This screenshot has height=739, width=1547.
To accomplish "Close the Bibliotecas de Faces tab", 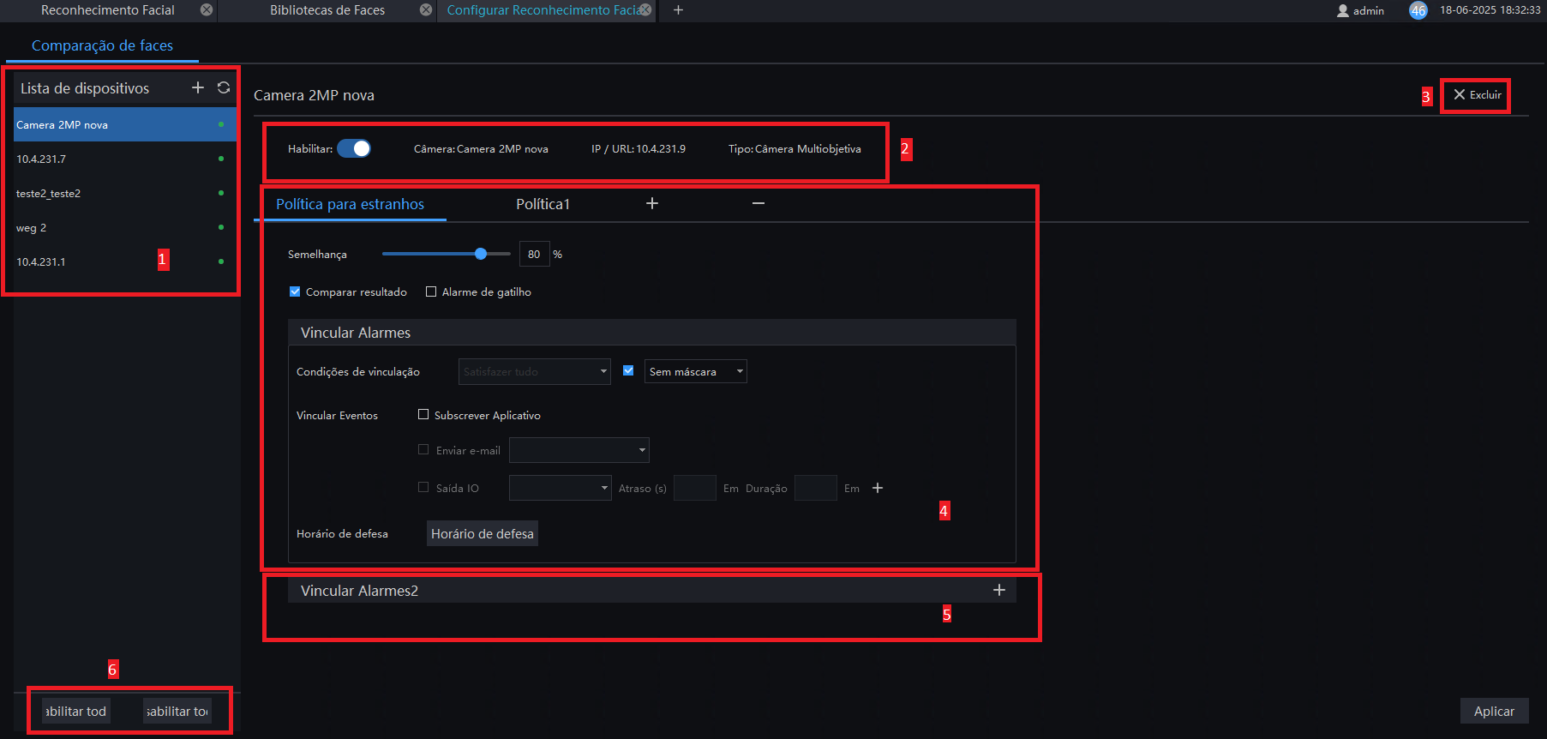I will [x=426, y=9].
